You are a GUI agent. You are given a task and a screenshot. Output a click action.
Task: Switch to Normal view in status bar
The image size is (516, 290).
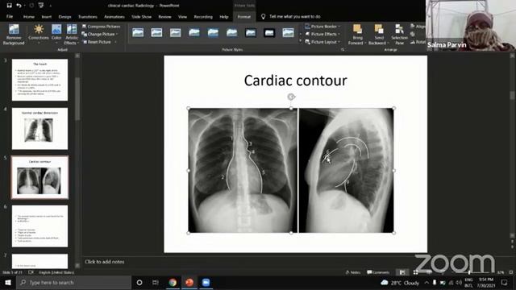point(402,272)
